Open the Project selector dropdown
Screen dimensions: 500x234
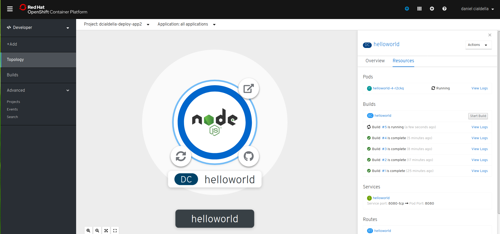[117, 24]
